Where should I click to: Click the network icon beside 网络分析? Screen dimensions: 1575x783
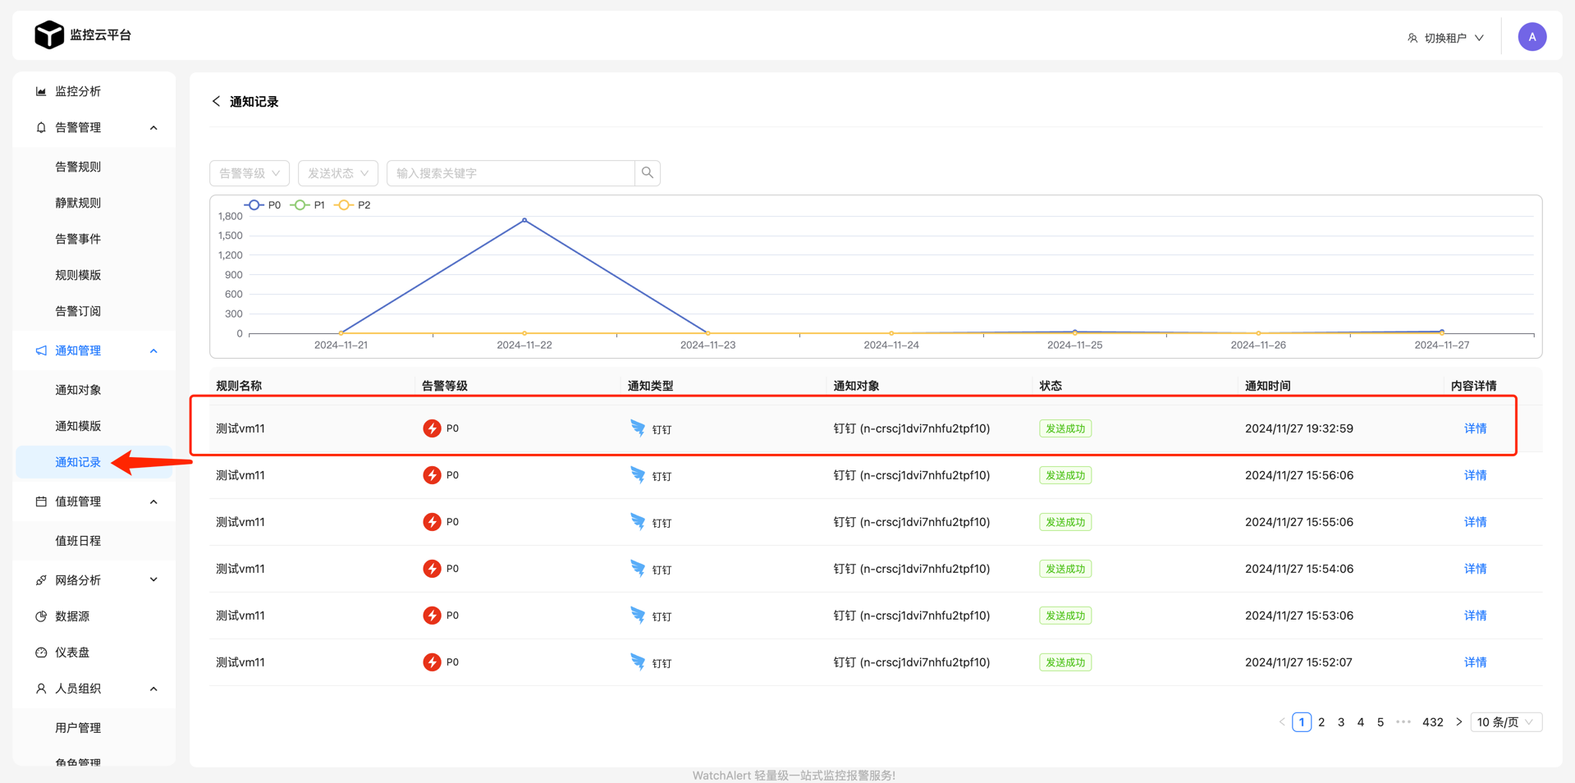[41, 580]
